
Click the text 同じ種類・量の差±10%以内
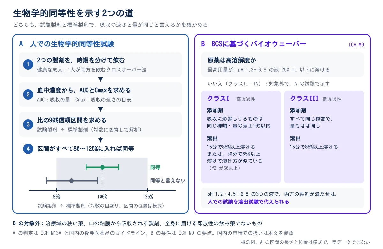coord(239,126)
